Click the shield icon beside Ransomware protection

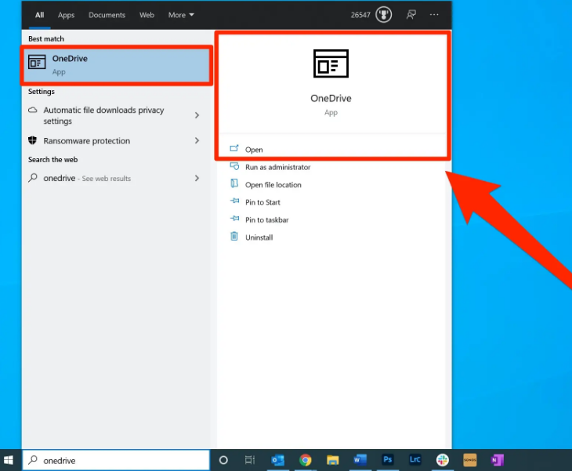coord(32,140)
